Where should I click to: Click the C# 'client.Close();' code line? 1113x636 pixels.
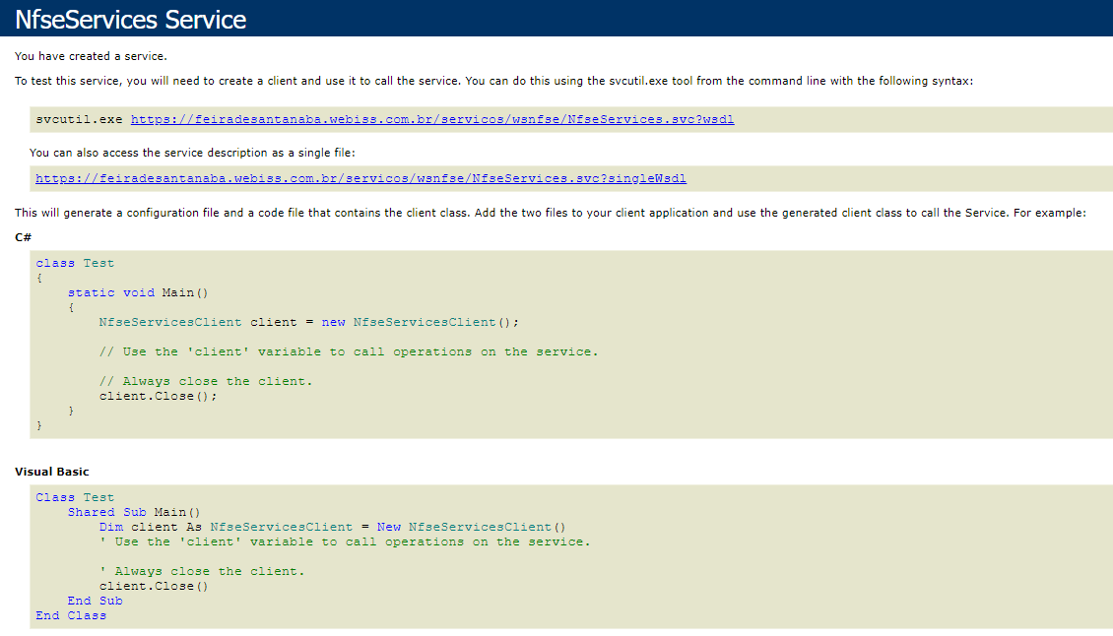(x=159, y=396)
